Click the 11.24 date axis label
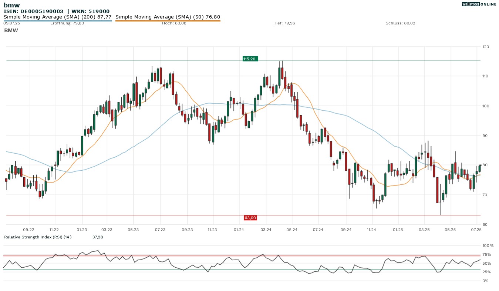The image size is (499, 291). tap(371, 230)
